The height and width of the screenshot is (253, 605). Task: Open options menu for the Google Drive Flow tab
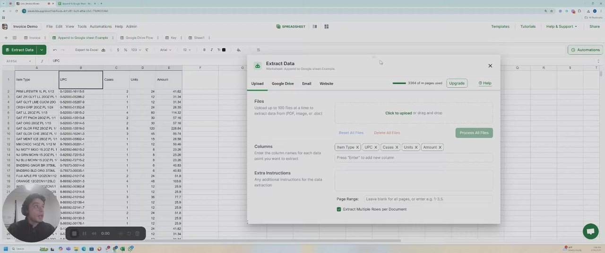tap(158, 38)
